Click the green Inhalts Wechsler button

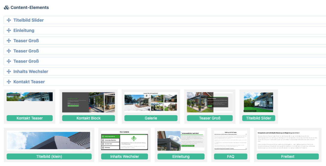125,156
